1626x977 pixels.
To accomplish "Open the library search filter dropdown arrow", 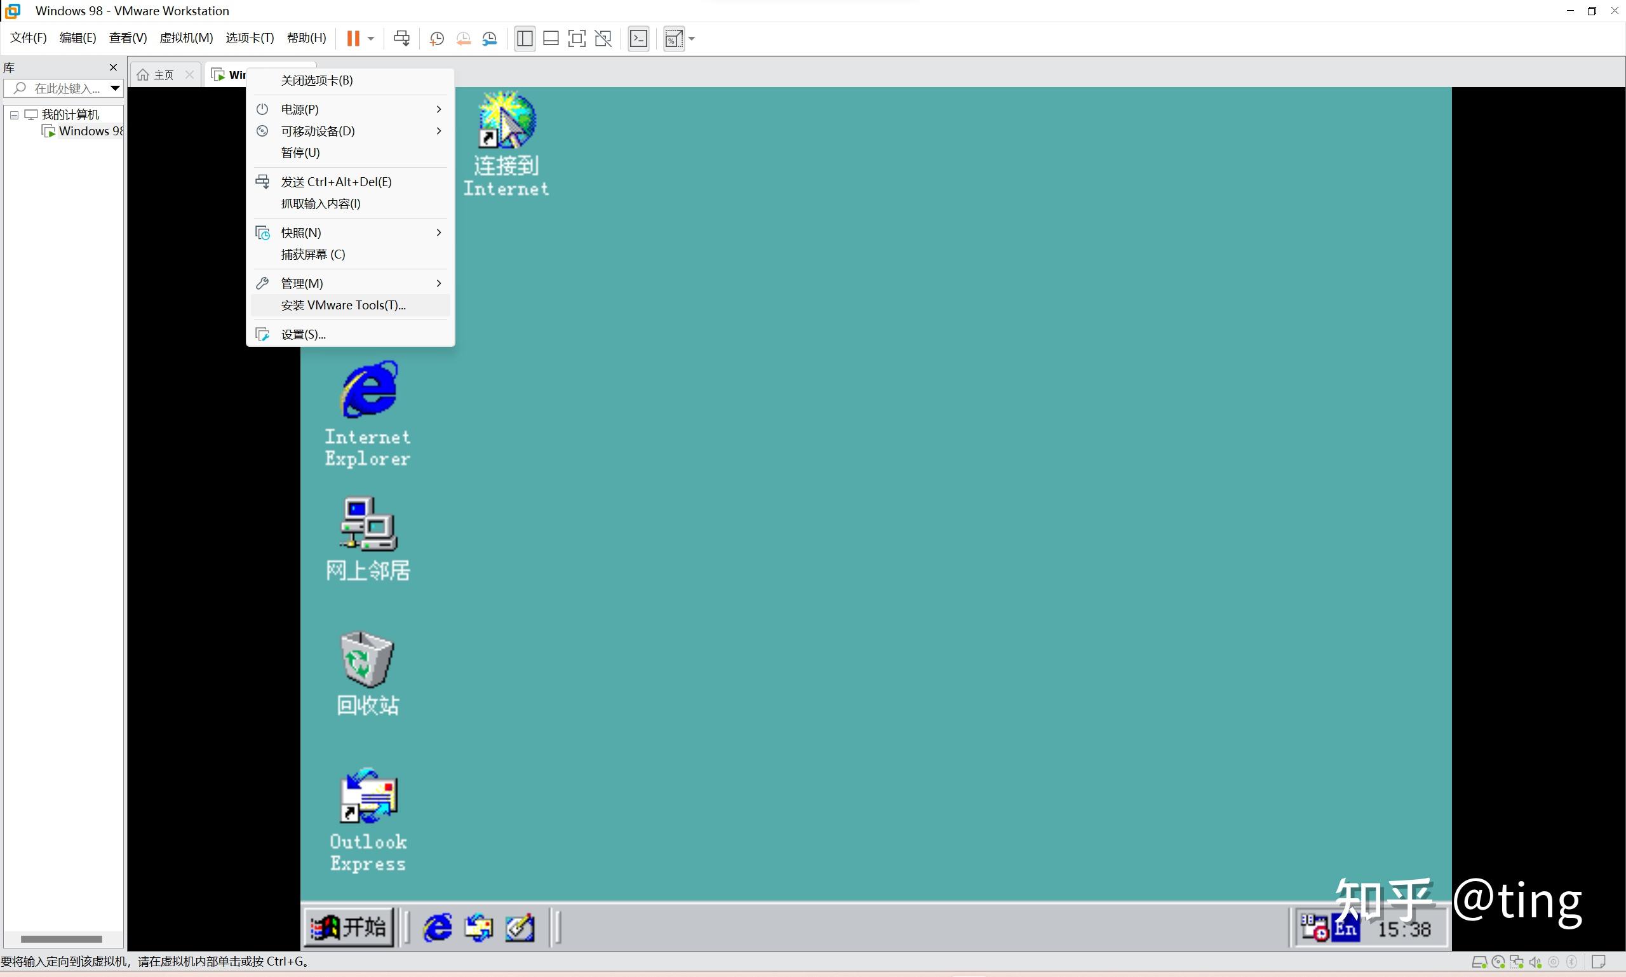I will (x=115, y=88).
